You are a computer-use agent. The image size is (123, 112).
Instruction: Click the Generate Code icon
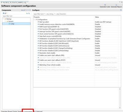[105, 5]
